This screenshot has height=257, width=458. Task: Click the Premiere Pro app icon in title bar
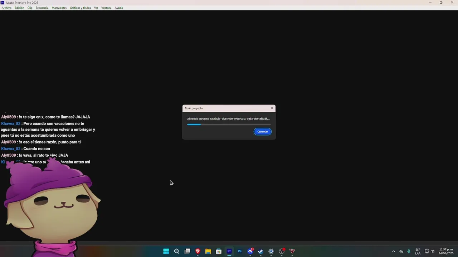(x=3, y=2)
